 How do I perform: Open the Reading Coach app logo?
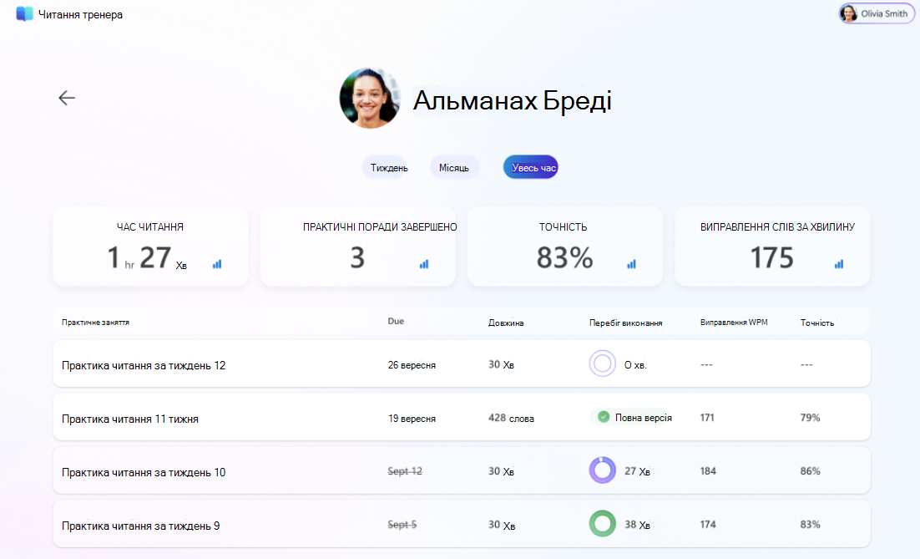(25, 14)
